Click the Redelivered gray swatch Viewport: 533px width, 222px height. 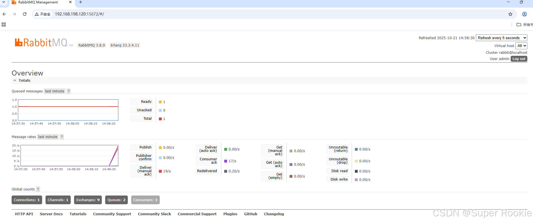pos(226,171)
